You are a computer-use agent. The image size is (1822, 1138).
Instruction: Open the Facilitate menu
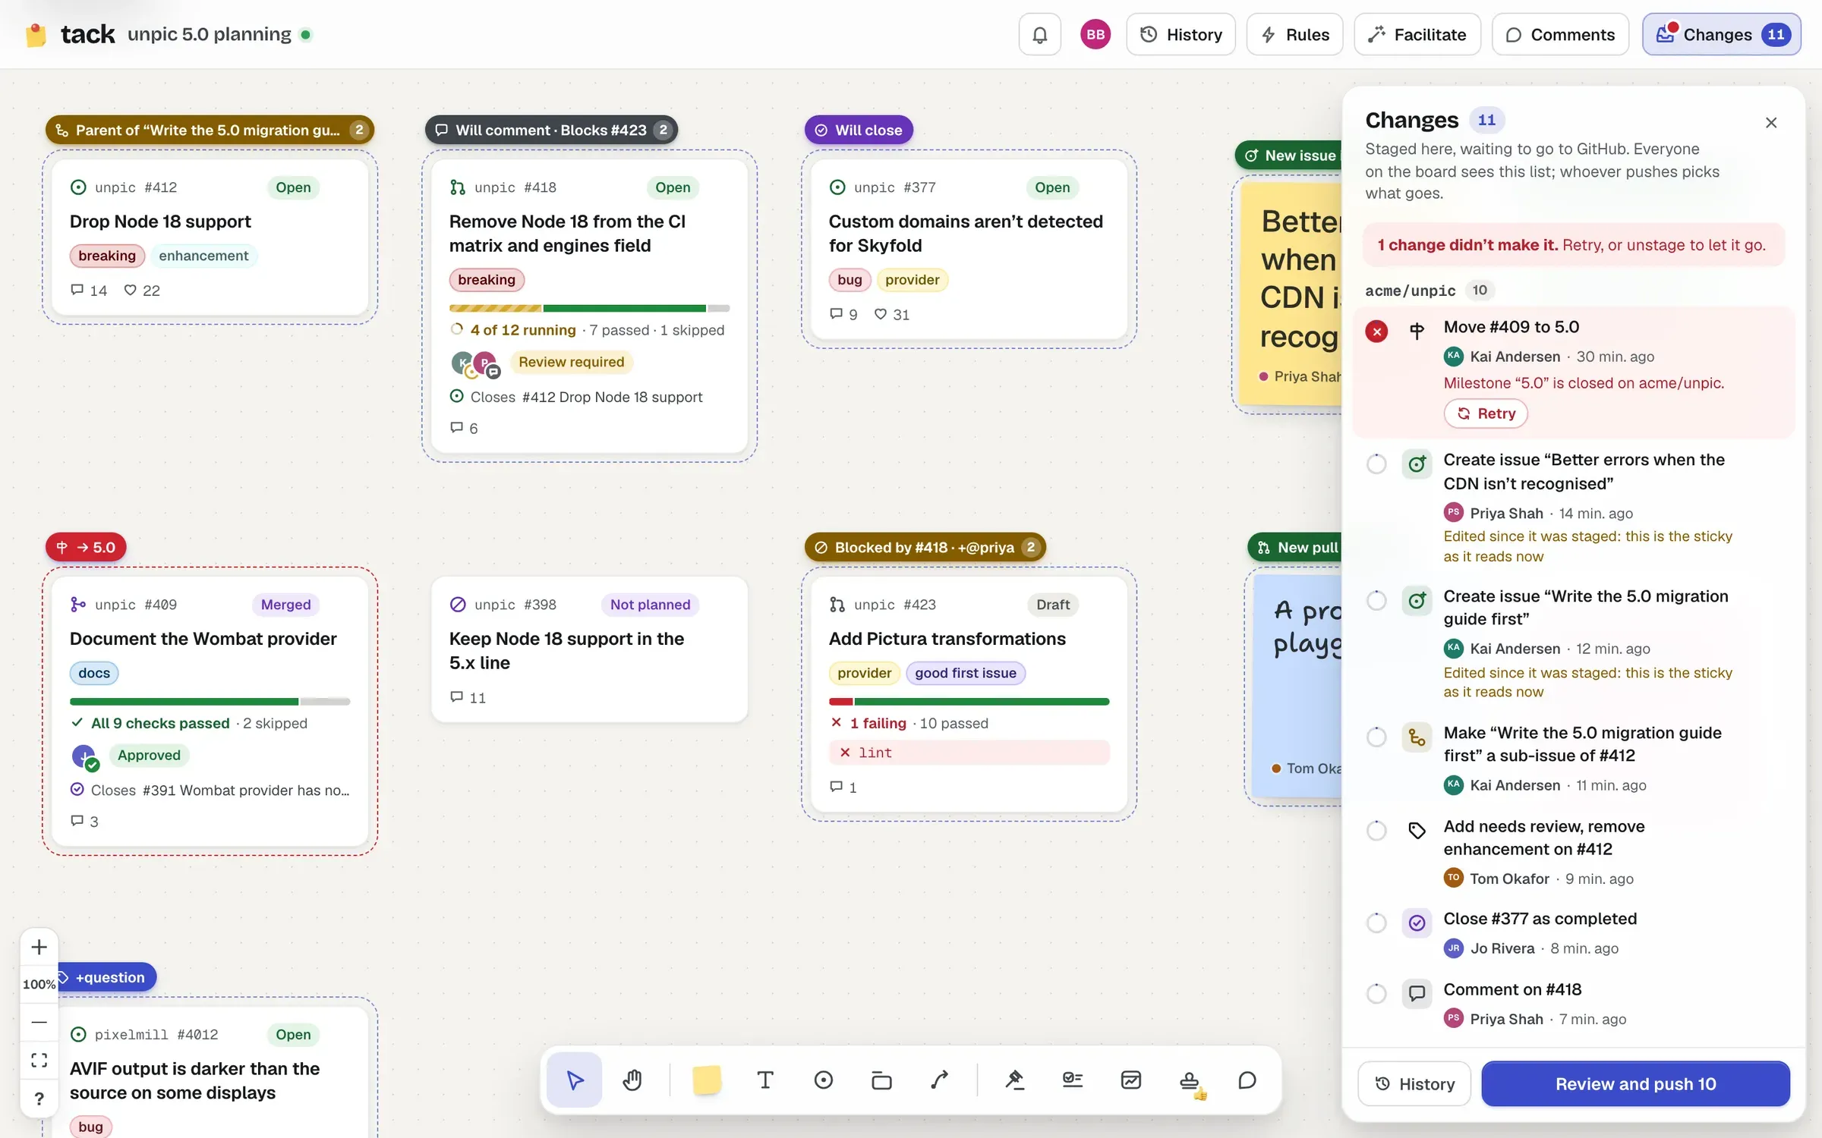pyautogui.click(x=1417, y=34)
